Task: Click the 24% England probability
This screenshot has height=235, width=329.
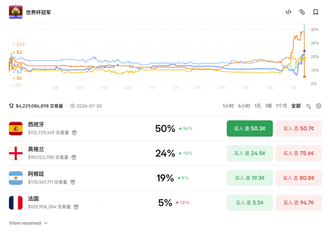Action: click(x=165, y=153)
